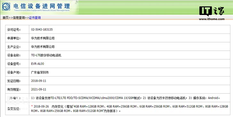Click the 申请单位 华为技术有限公司 value
This screenshot has width=233, height=117.
coord(43,38)
